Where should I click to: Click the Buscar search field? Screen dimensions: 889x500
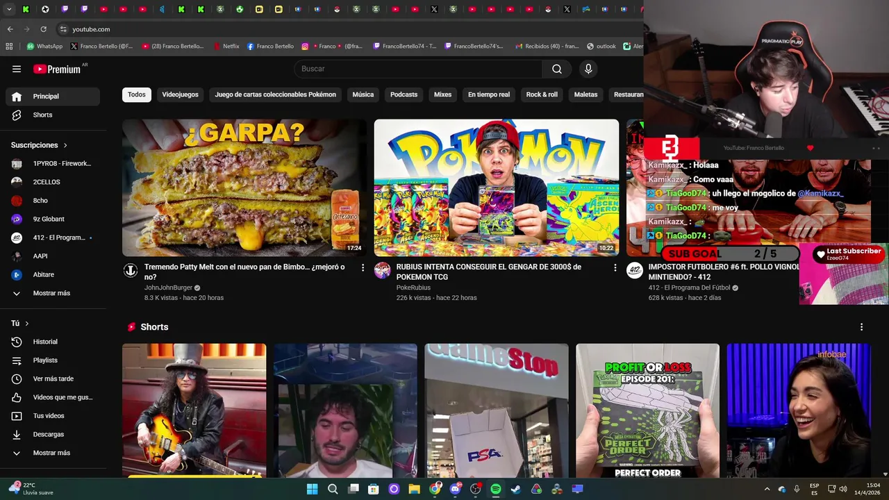pyautogui.click(x=418, y=69)
